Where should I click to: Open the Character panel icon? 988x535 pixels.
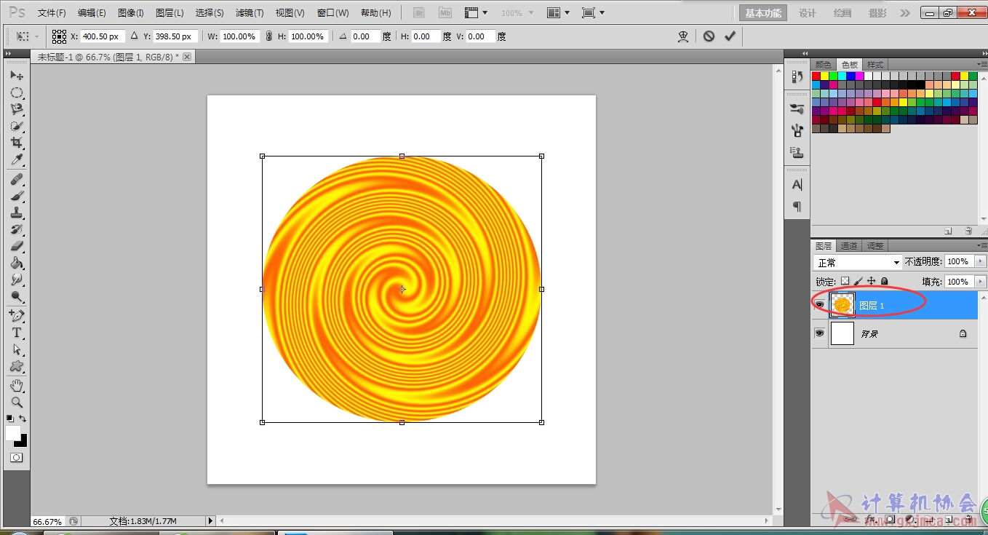click(x=797, y=185)
